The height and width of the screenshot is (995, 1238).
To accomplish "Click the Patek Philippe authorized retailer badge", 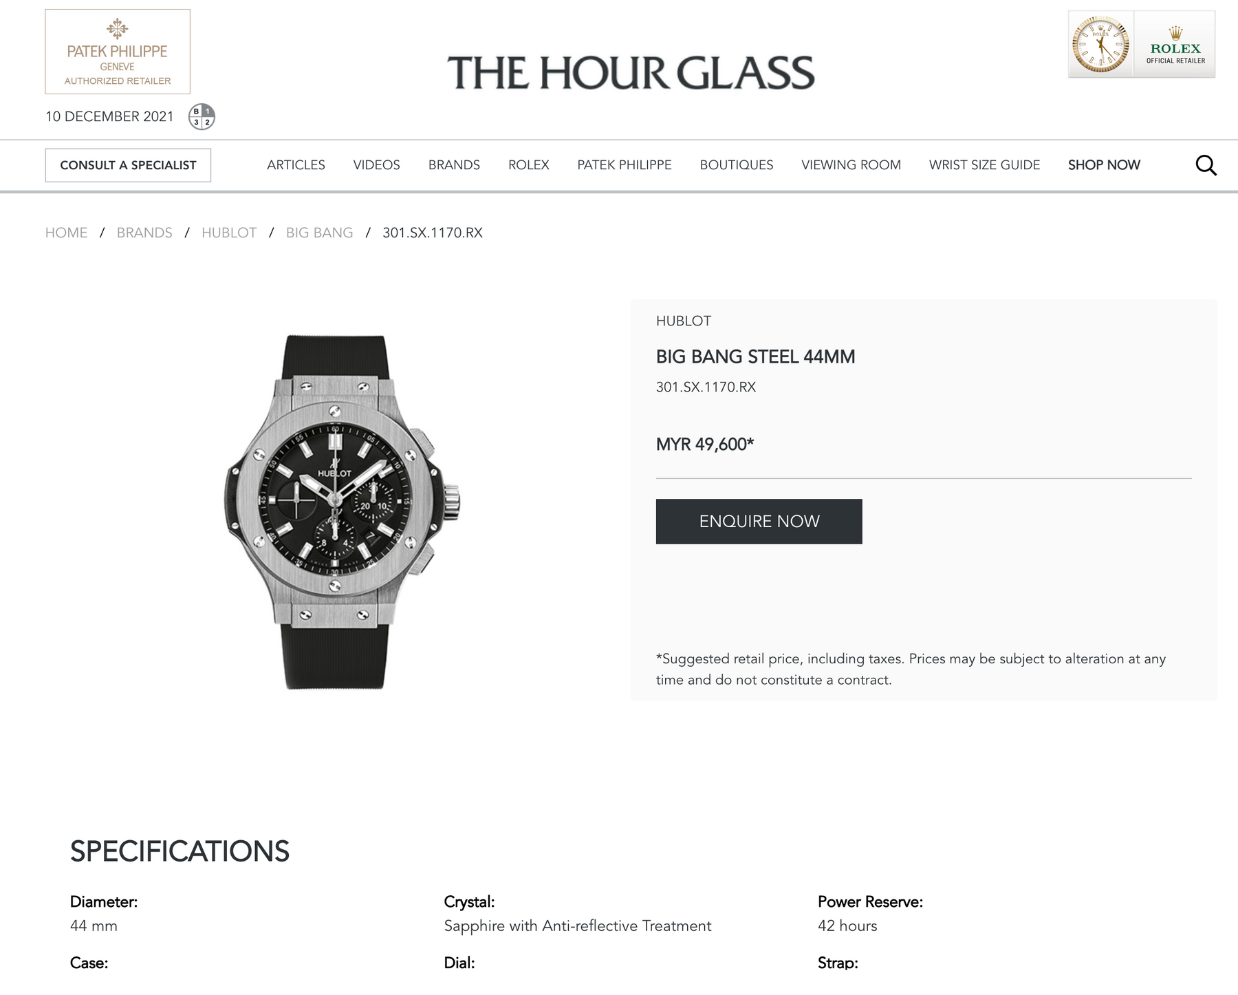I will pyautogui.click(x=118, y=52).
